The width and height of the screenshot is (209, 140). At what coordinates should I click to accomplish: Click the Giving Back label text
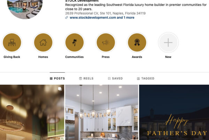click(12, 57)
